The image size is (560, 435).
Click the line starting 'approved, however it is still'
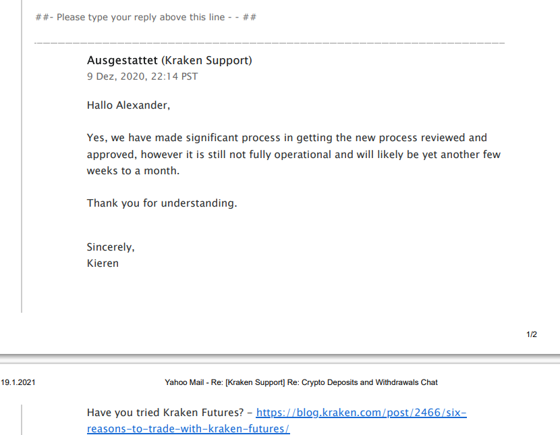[x=293, y=155]
